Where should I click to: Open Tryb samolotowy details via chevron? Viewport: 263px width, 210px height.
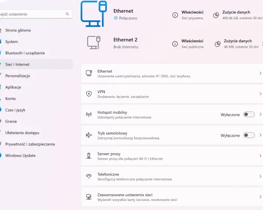tap(260, 135)
